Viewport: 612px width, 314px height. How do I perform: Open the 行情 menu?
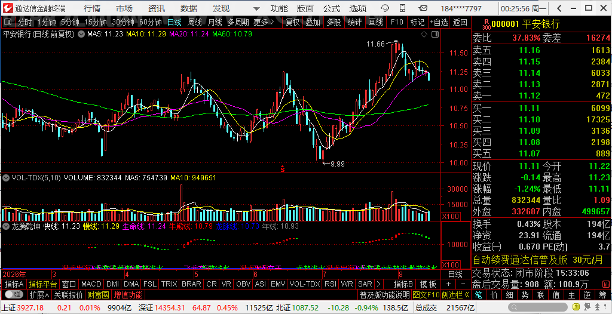tap(91, 8)
